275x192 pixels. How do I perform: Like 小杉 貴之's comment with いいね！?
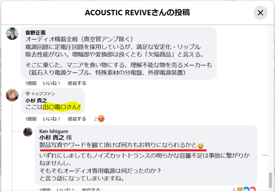coord(52,119)
